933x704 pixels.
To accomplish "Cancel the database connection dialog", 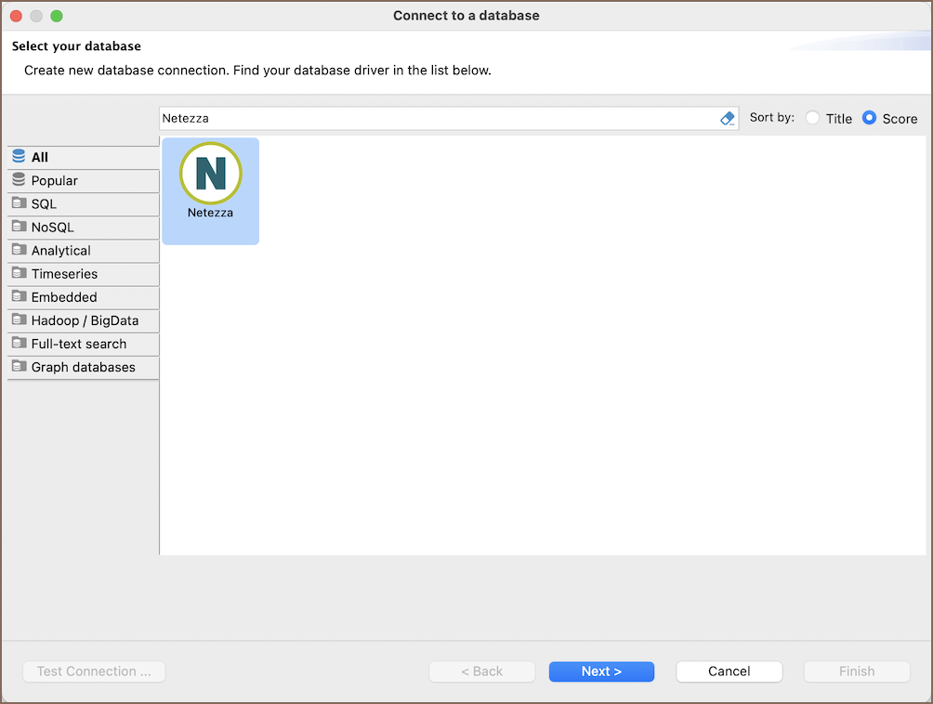I will pyautogui.click(x=729, y=671).
